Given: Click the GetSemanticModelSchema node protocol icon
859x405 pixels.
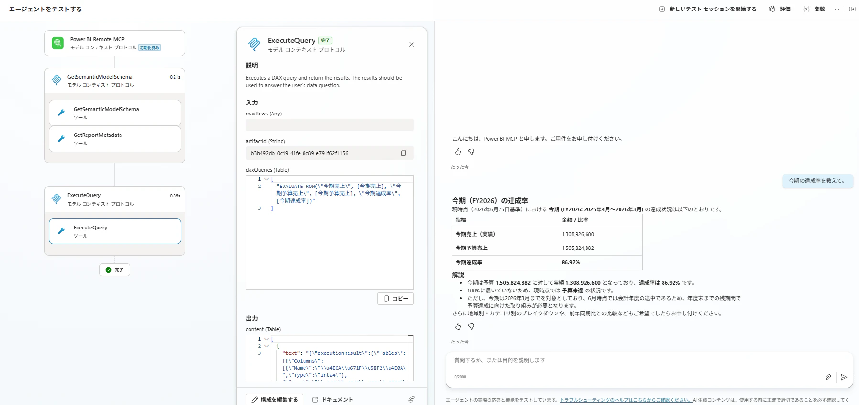Looking at the screenshot, I should point(56,81).
